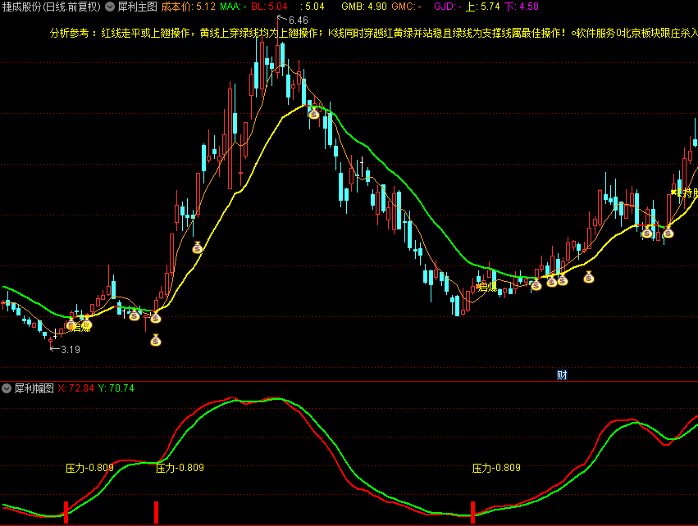Click the money bag just after the 6.46 peak
This screenshot has height=526, width=698.
314,113
